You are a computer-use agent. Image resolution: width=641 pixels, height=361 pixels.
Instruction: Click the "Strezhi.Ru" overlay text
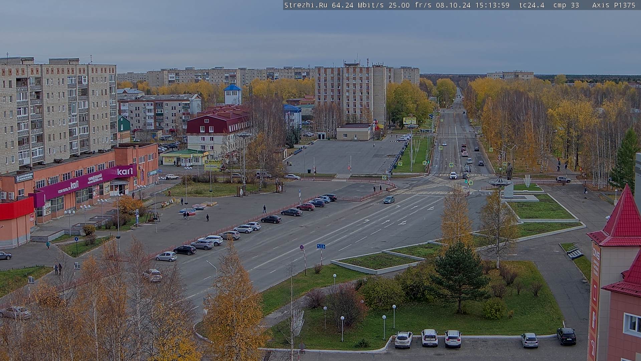pyautogui.click(x=305, y=5)
